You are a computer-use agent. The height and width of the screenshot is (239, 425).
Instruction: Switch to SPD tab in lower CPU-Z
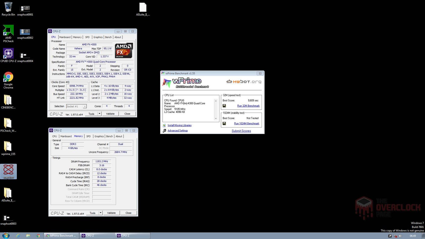pyautogui.click(x=88, y=136)
